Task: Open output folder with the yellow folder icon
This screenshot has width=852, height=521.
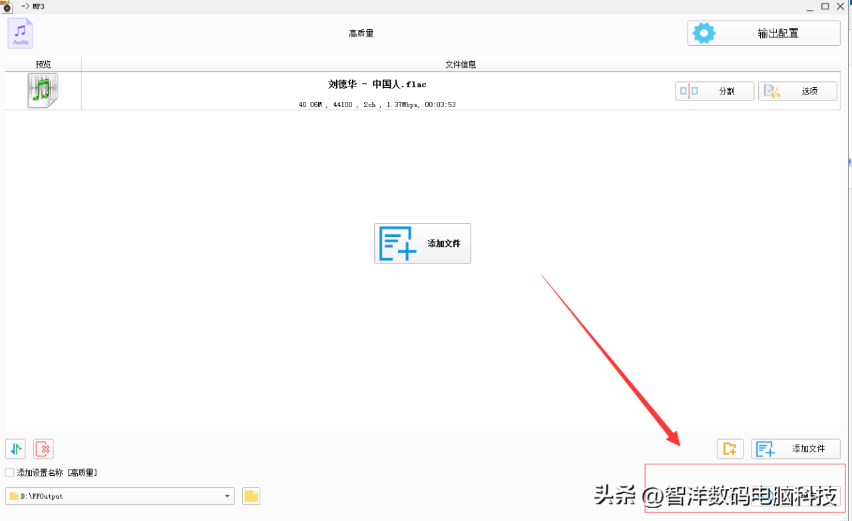Action: tap(250, 496)
